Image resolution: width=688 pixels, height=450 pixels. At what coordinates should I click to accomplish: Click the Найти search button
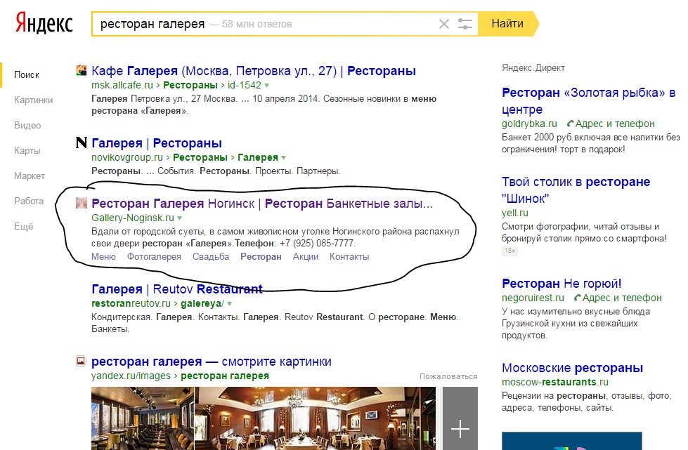tap(507, 24)
